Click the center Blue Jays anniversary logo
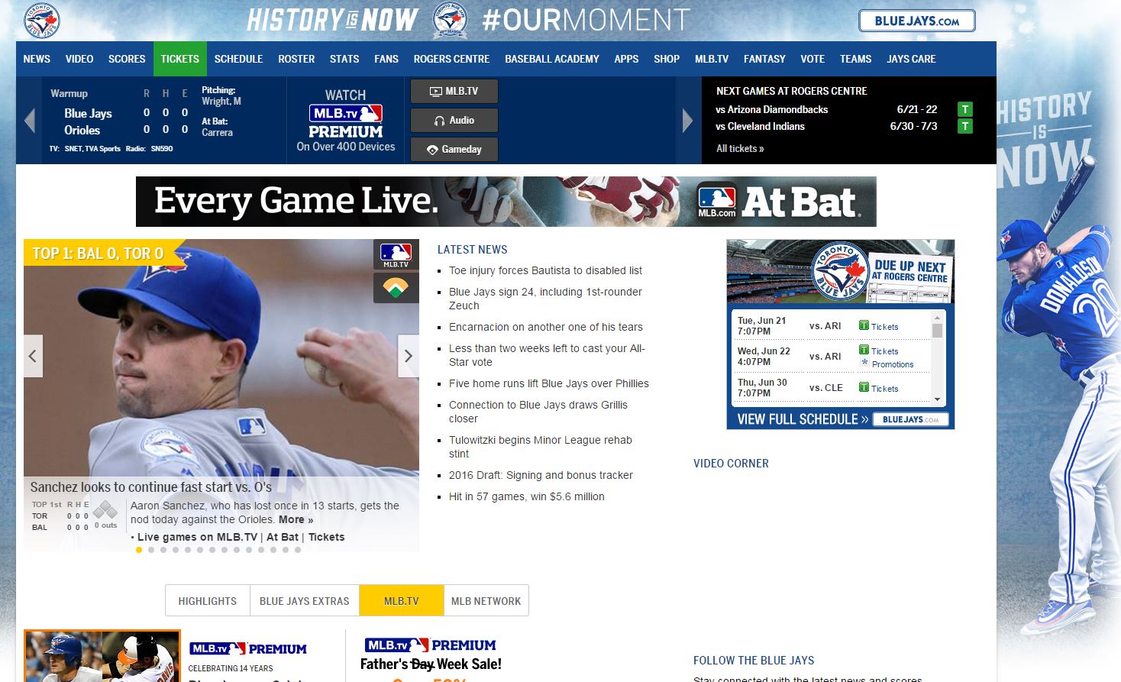 450,21
